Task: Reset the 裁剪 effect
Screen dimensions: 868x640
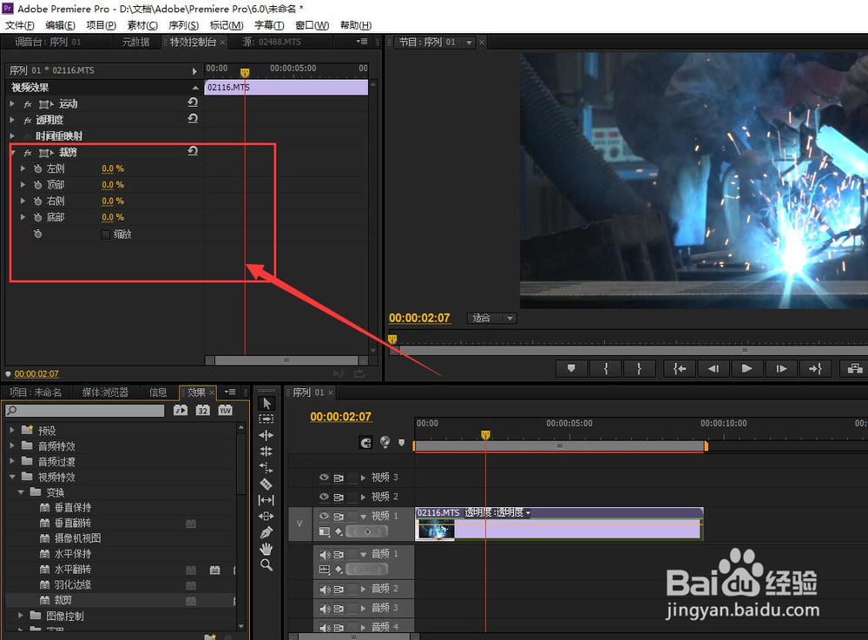Action: [x=193, y=151]
